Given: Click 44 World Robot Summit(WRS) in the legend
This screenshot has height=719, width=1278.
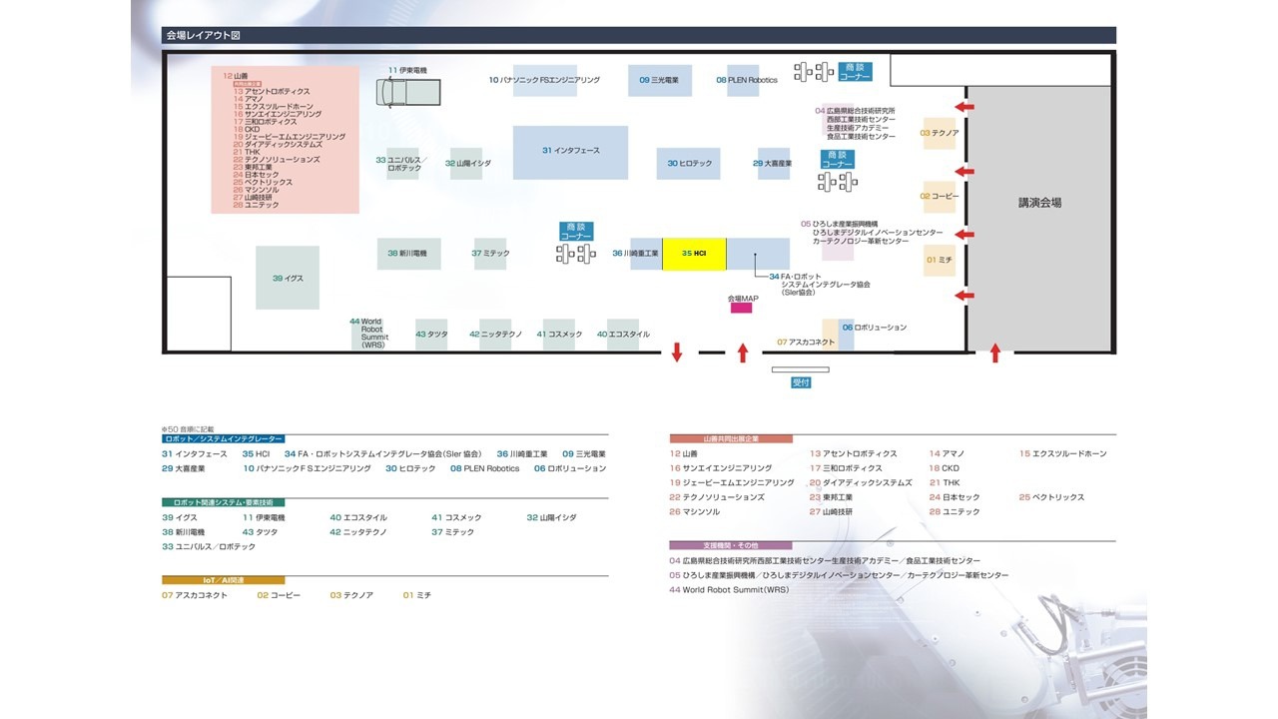Looking at the screenshot, I should coord(729,590).
